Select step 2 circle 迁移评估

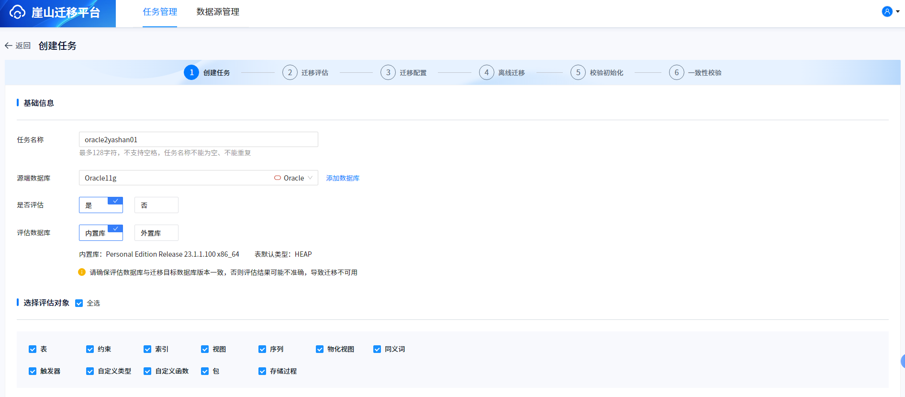(290, 72)
